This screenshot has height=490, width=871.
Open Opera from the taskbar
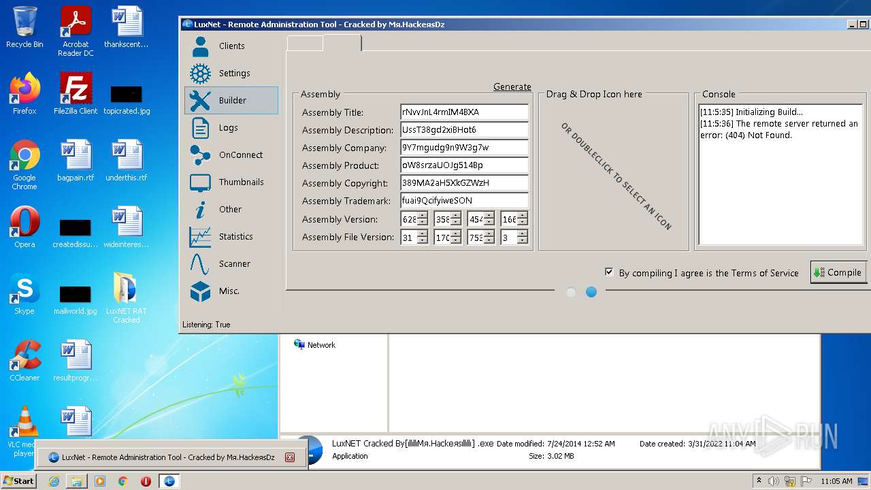(x=146, y=481)
